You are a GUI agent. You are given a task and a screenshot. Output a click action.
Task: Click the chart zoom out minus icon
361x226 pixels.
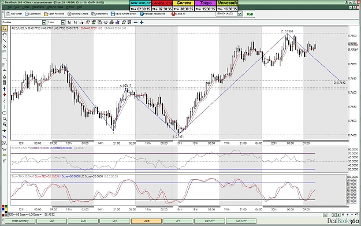[x=136, y=23]
